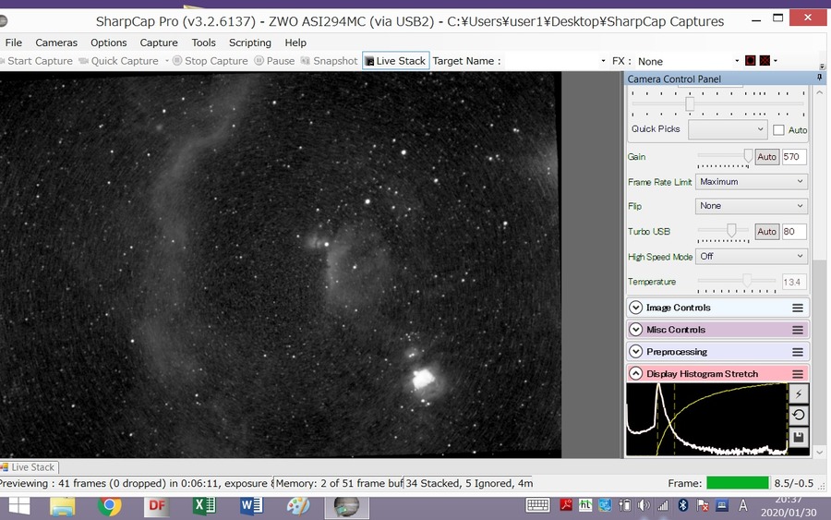Click the panel scrollbar down arrow
The image size is (831, 520).
point(820,453)
